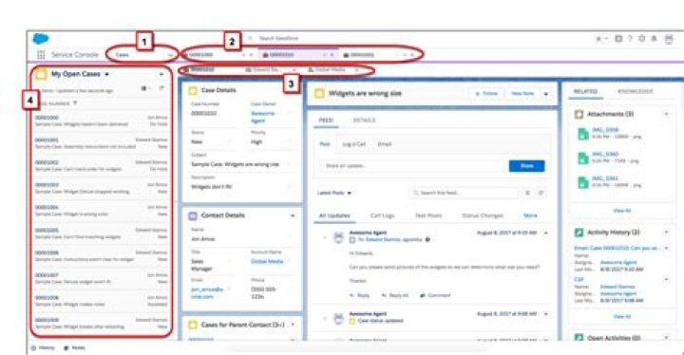This screenshot has width=684, height=355.
Task: Click the Salesforce cloud logo
Action: (x=41, y=39)
